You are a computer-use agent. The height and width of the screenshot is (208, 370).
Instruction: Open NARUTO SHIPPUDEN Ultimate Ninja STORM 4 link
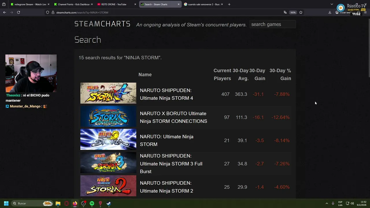click(166, 94)
